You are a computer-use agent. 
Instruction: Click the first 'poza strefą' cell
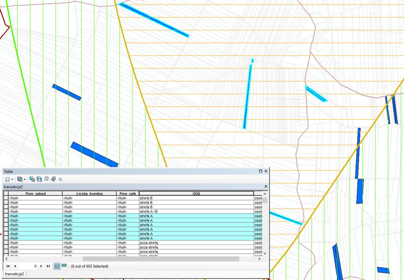(x=196, y=243)
